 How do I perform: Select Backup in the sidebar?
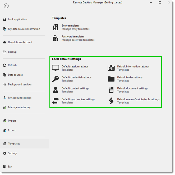(x=24, y=52)
